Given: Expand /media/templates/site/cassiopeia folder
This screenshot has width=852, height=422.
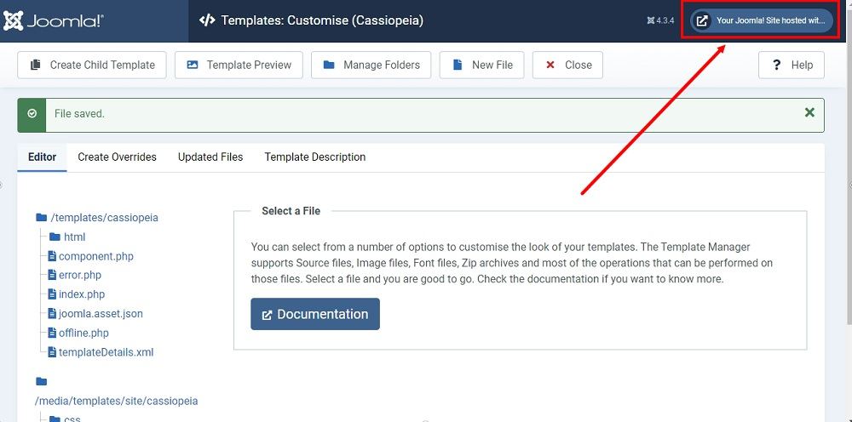Looking at the screenshot, I should (116, 391).
